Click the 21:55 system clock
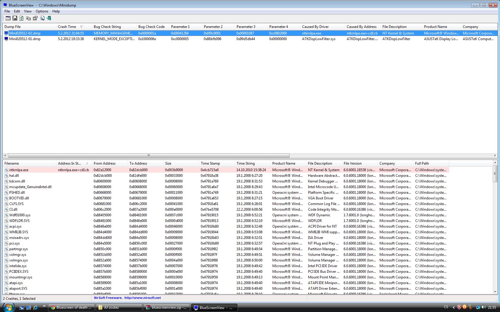 click(492, 308)
